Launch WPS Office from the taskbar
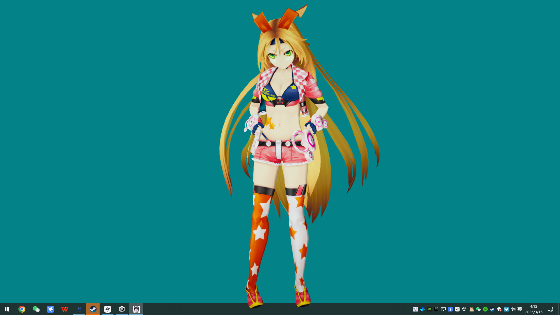Image resolution: width=560 pixels, height=315 pixels. 65,309
